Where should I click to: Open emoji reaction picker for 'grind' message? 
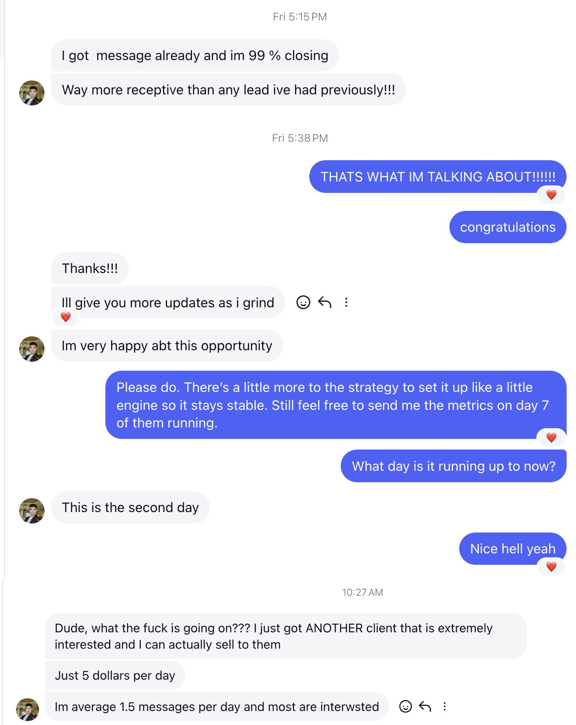point(303,302)
